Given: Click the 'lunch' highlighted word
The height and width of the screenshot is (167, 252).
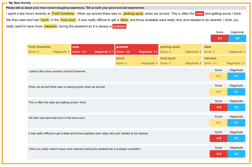Looking at the screenshot, I should pyautogui.click(x=45, y=20).
